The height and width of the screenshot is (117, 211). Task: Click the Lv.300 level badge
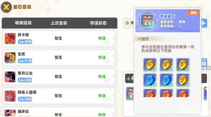pos(25,42)
